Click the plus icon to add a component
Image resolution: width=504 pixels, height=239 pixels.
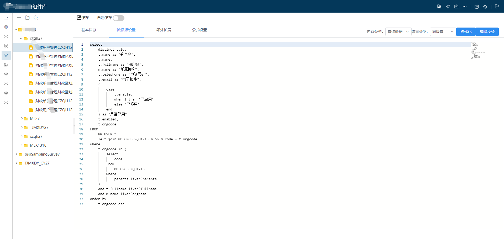(x=19, y=18)
